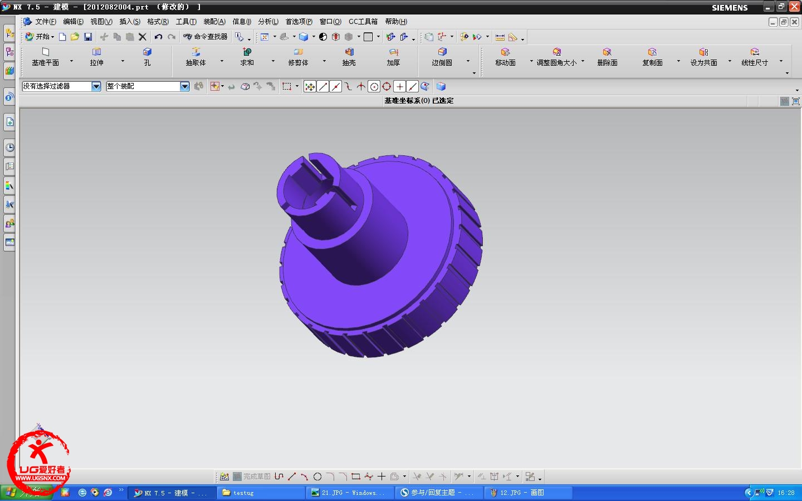Open the history clock icon in left sidebar
802x501 pixels.
9,148
